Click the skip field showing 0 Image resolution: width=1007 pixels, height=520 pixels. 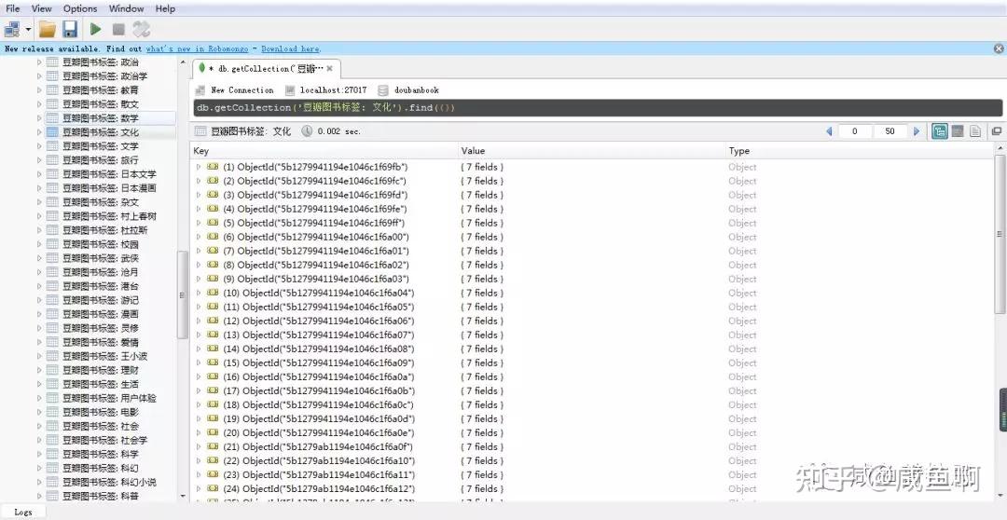point(854,131)
